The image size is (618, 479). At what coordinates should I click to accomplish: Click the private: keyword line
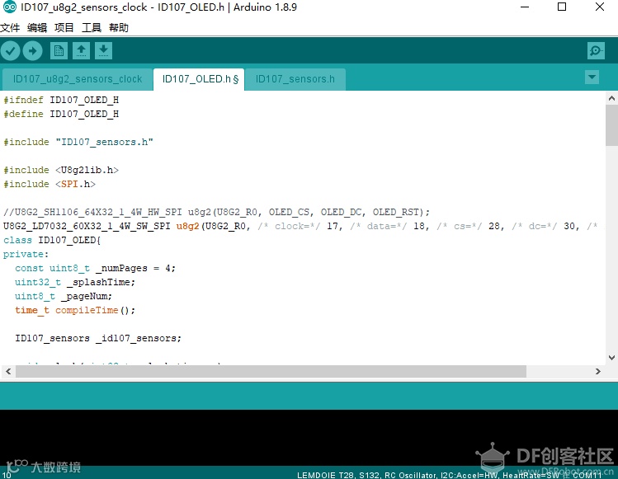(x=26, y=255)
